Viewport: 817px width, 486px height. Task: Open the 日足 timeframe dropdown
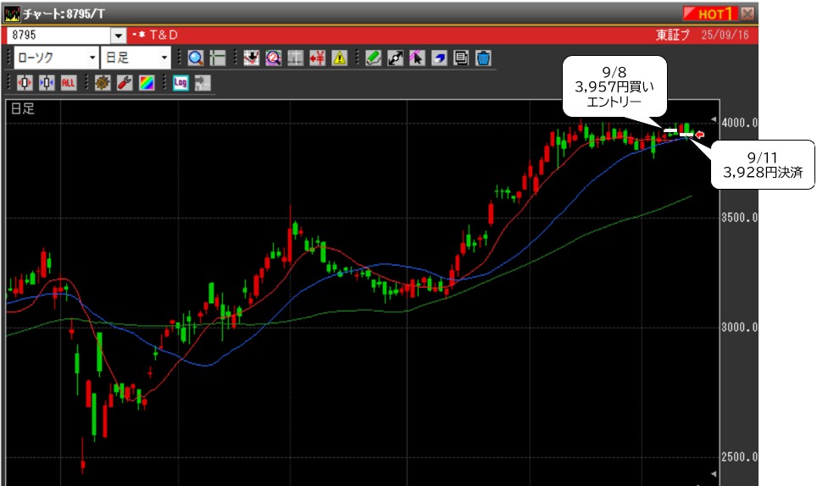[x=136, y=58]
